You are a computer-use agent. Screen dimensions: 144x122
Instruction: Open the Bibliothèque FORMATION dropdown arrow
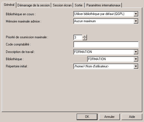click(136, 59)
